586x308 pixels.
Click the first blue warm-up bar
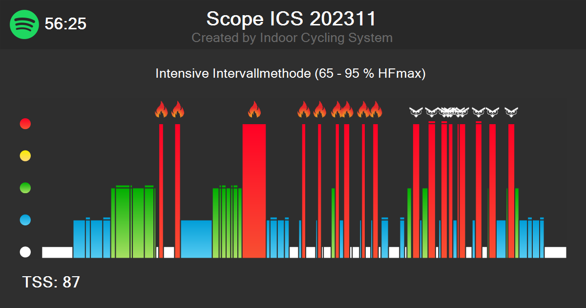(78, 240)
